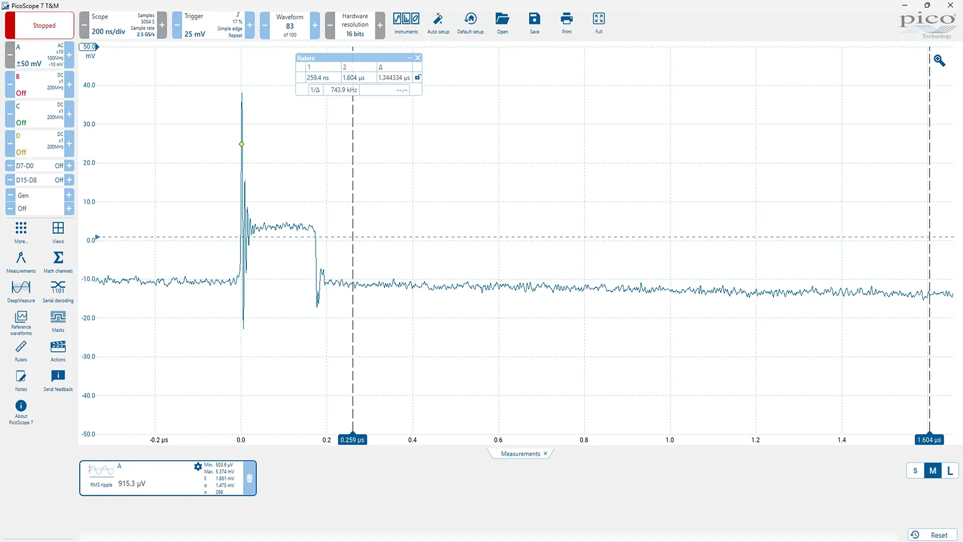
Task: Open the Reference waveforms panel
Action: point(21,322)
